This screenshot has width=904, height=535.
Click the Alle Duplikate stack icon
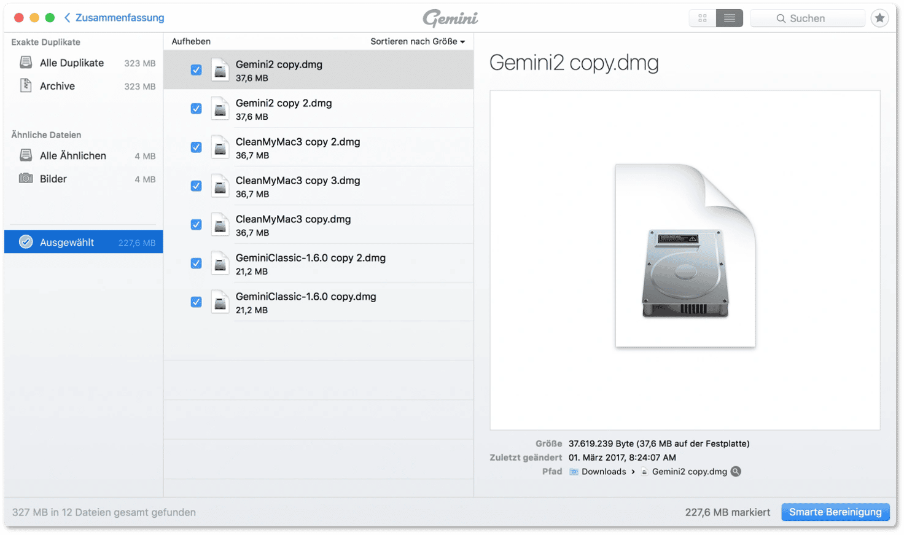[26, 62]
